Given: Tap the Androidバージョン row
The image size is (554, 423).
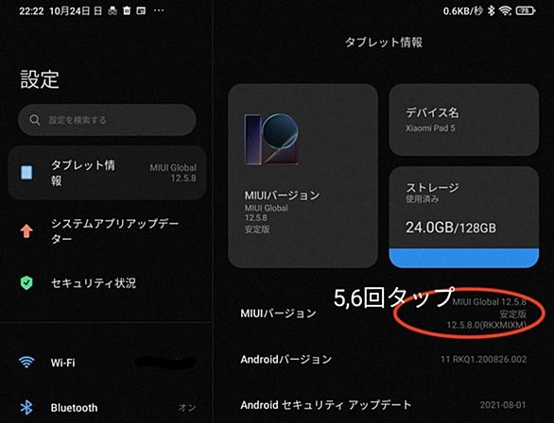Looking at the screenshot, I should (x=383, y=360).
